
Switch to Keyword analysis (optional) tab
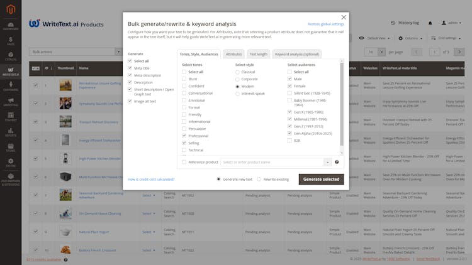[x=297, y=54]
